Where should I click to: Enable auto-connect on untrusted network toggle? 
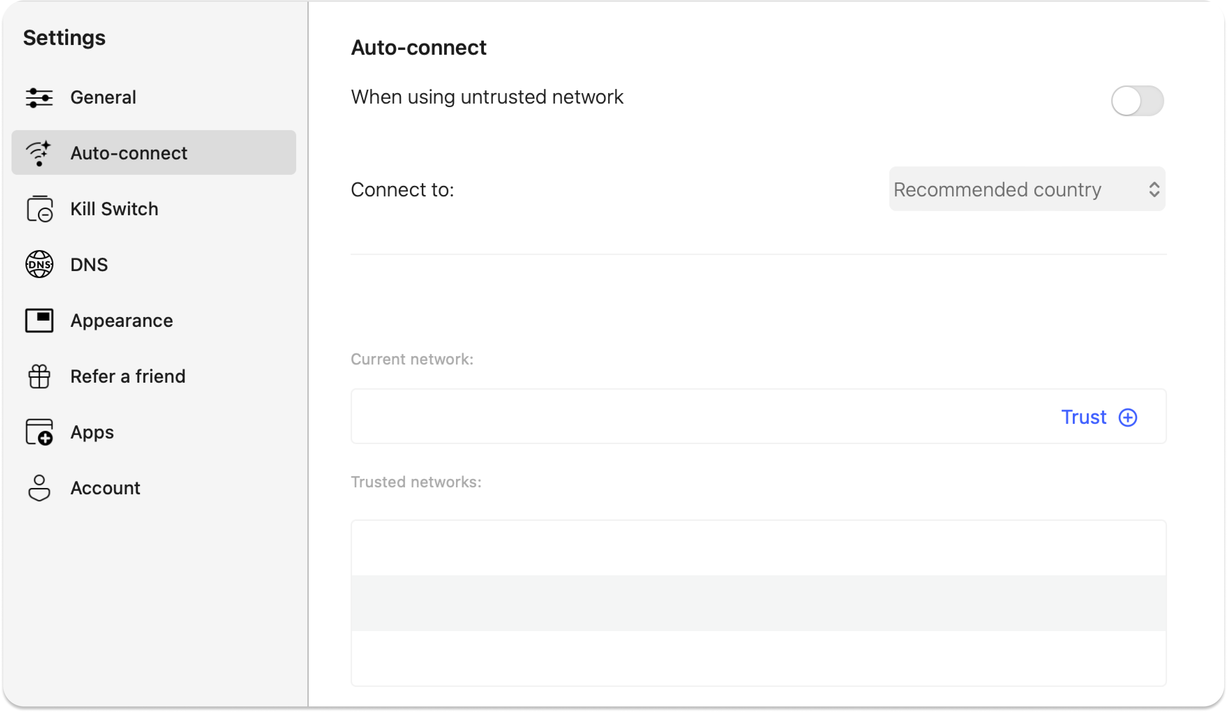click(x=1137, y=101)
